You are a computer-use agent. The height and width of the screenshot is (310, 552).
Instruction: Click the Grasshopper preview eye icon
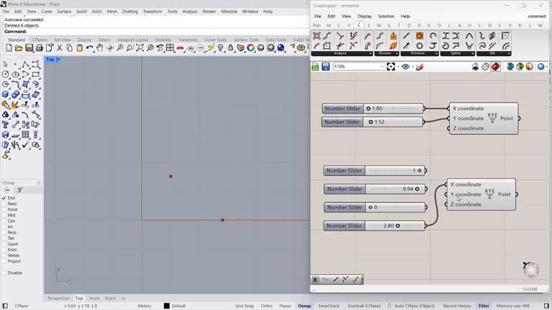pos(406,67)
